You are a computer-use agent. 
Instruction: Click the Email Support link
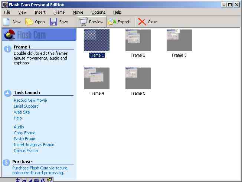point(26,106)
